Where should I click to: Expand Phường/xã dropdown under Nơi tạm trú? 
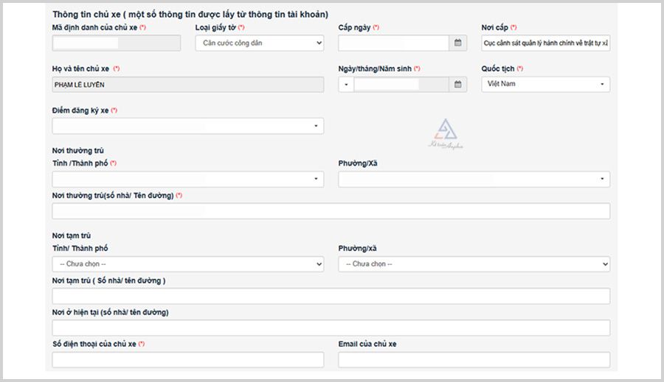click(x=474, y=263)
